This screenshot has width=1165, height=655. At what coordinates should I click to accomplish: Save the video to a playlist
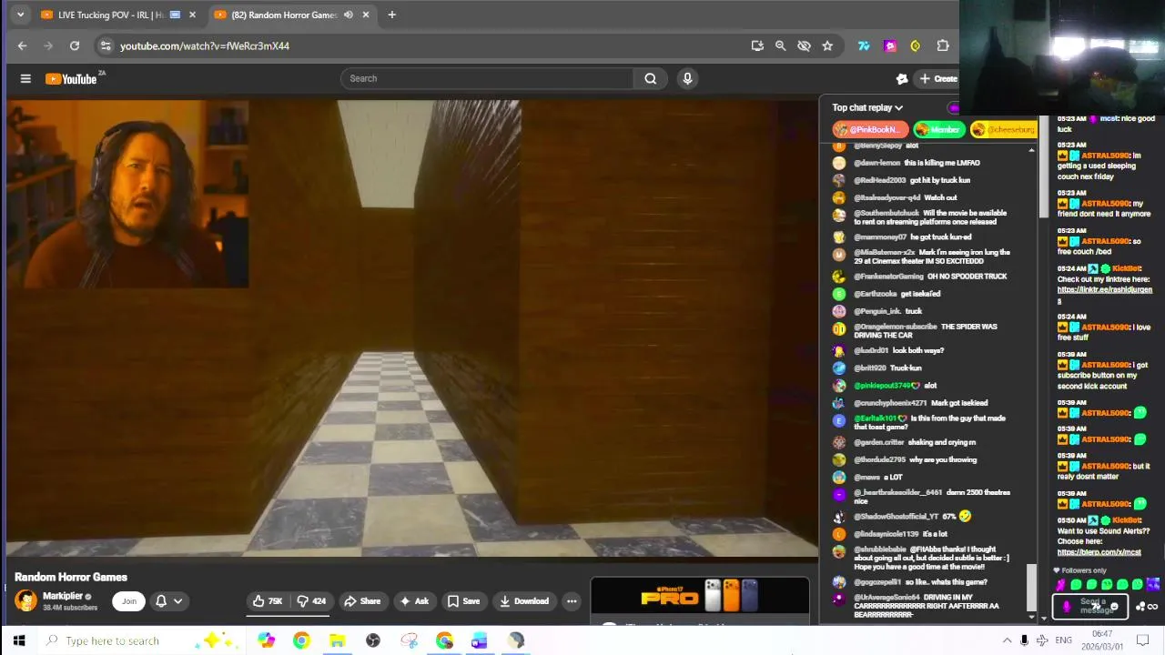(463, 600)
